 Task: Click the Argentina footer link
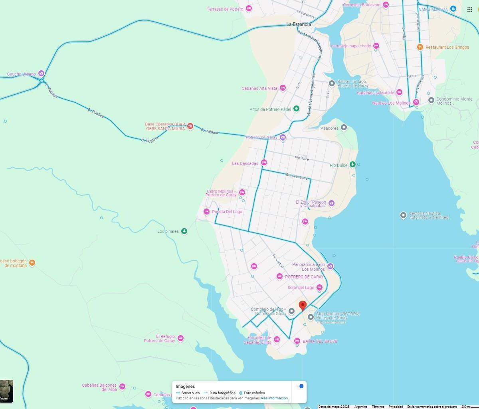click(361, 407)
